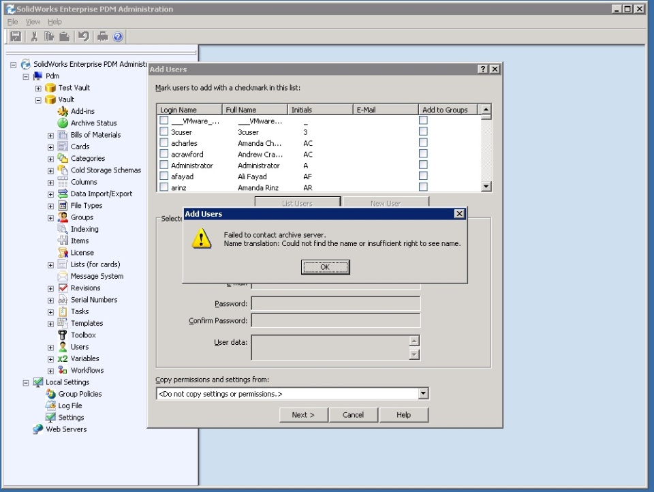Select the Groups node icon
Screen dimensions: 654x492
[63, 217]
